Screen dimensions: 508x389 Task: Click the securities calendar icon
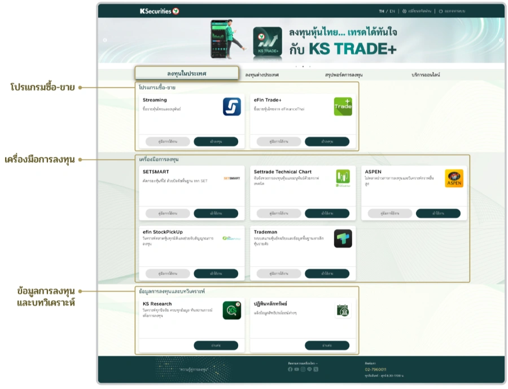(x=343, y=310)
